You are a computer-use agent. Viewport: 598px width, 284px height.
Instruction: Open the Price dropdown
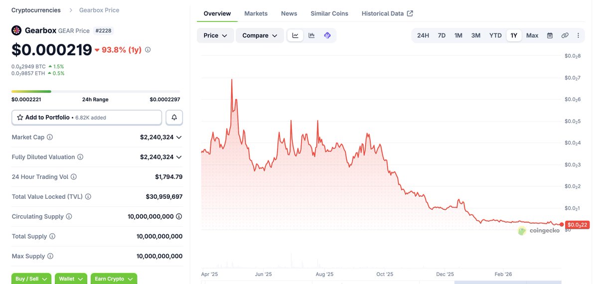click(x=215, y=35)
